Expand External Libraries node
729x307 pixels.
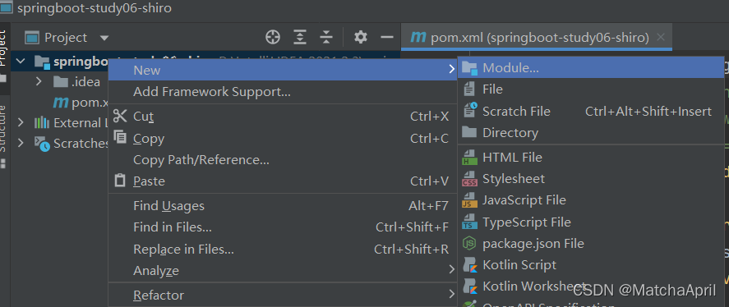coord(21,122)
